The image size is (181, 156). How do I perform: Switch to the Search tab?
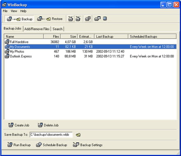pos(58,29)
